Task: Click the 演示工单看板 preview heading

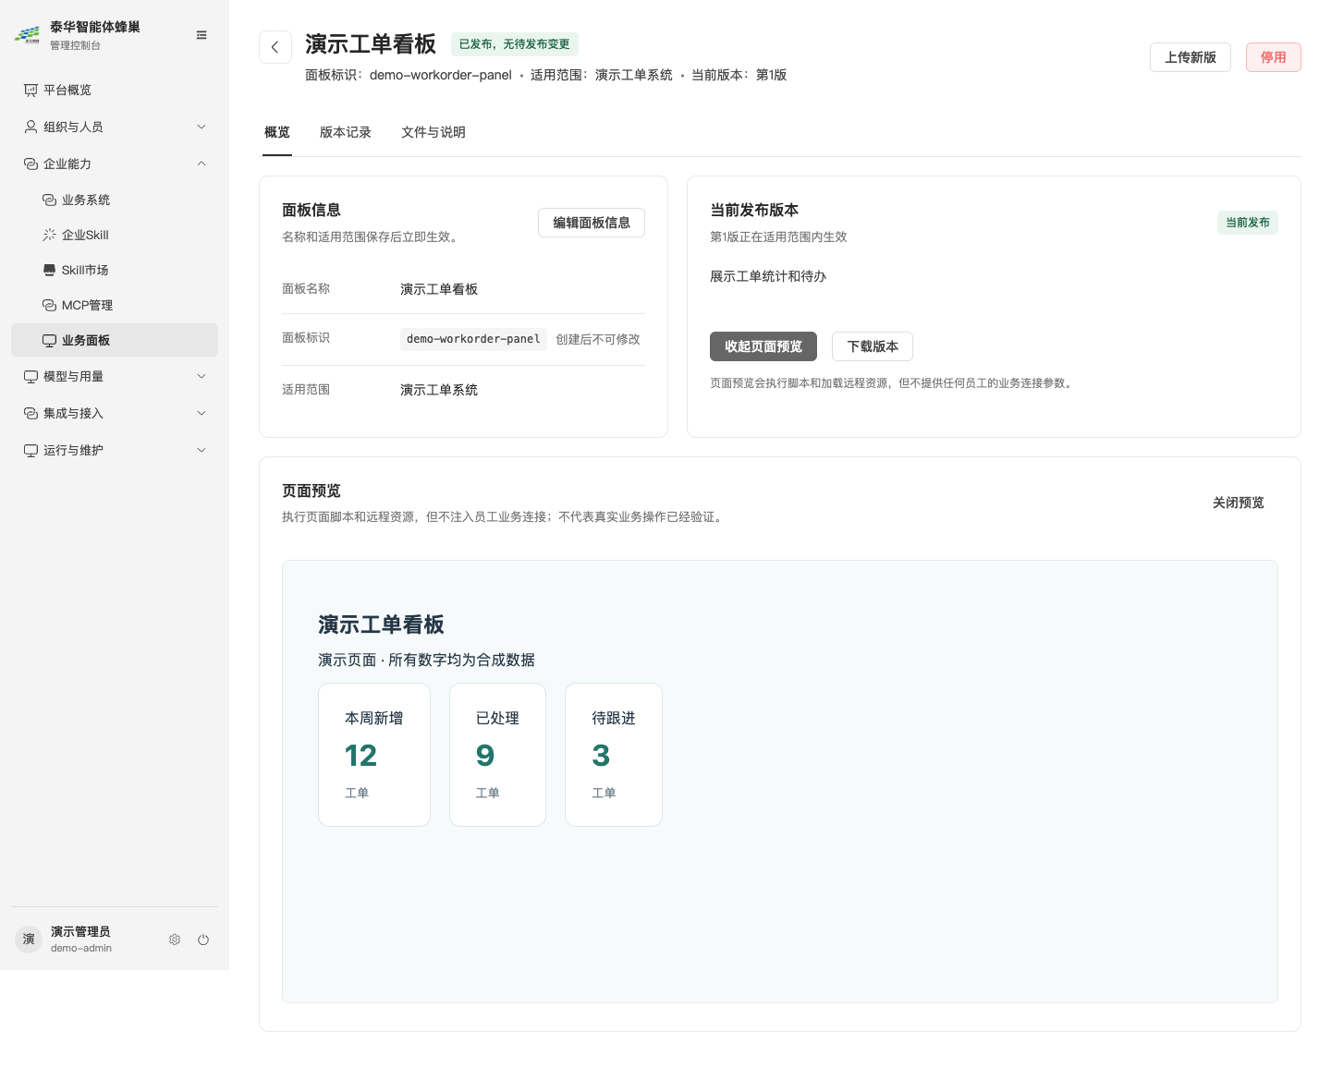Action: tap(381, 625)
